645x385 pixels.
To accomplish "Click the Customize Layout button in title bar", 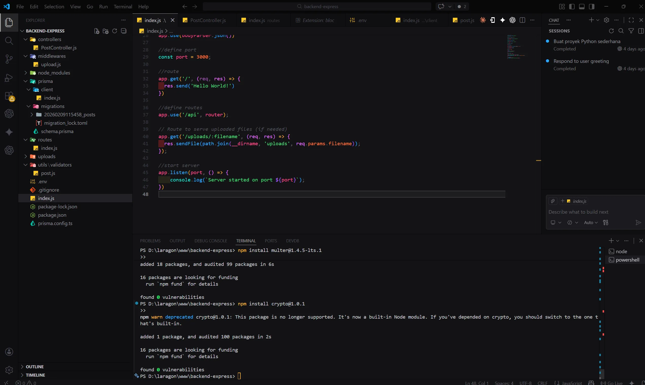I will click(562, 7).
